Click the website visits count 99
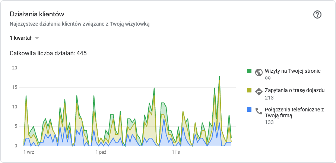The width and height of the screenshot is (336, 163). click(x=268, y=78)
